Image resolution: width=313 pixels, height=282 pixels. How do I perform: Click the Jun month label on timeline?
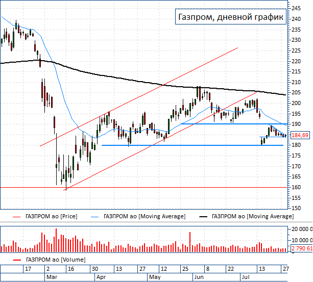tap(199, 277)
